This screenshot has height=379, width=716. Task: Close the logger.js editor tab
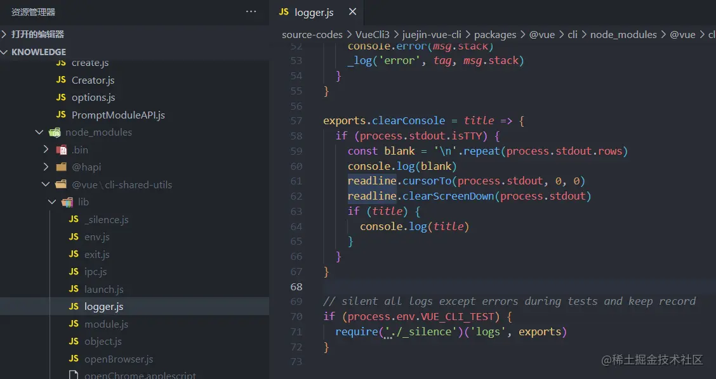[352, 12]
